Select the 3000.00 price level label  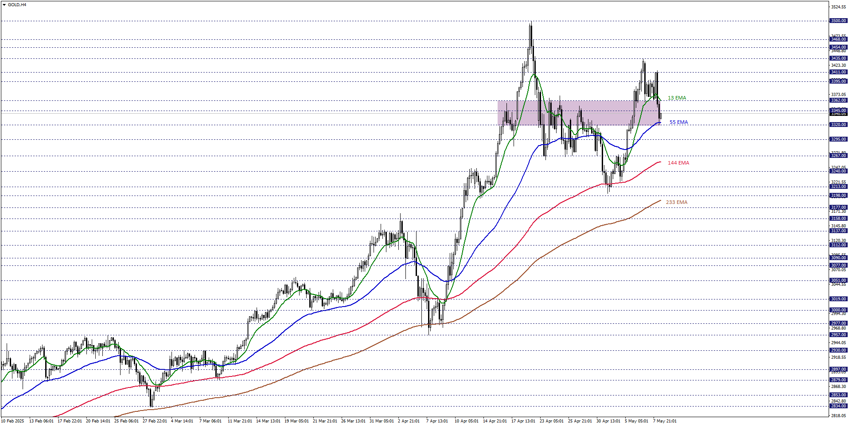pyautogui.click(x=838, y=310)
